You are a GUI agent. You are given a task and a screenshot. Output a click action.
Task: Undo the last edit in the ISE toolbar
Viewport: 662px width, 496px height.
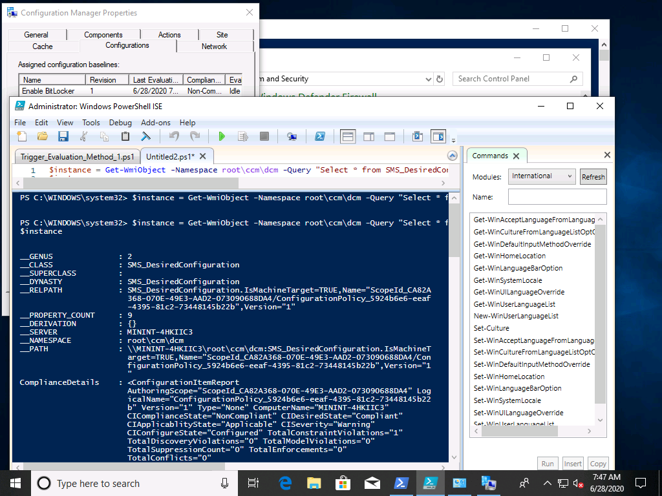coord(174,136)
